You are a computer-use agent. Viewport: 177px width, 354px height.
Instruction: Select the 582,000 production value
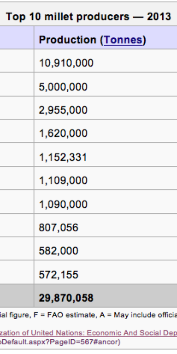(x=59, y=251)
